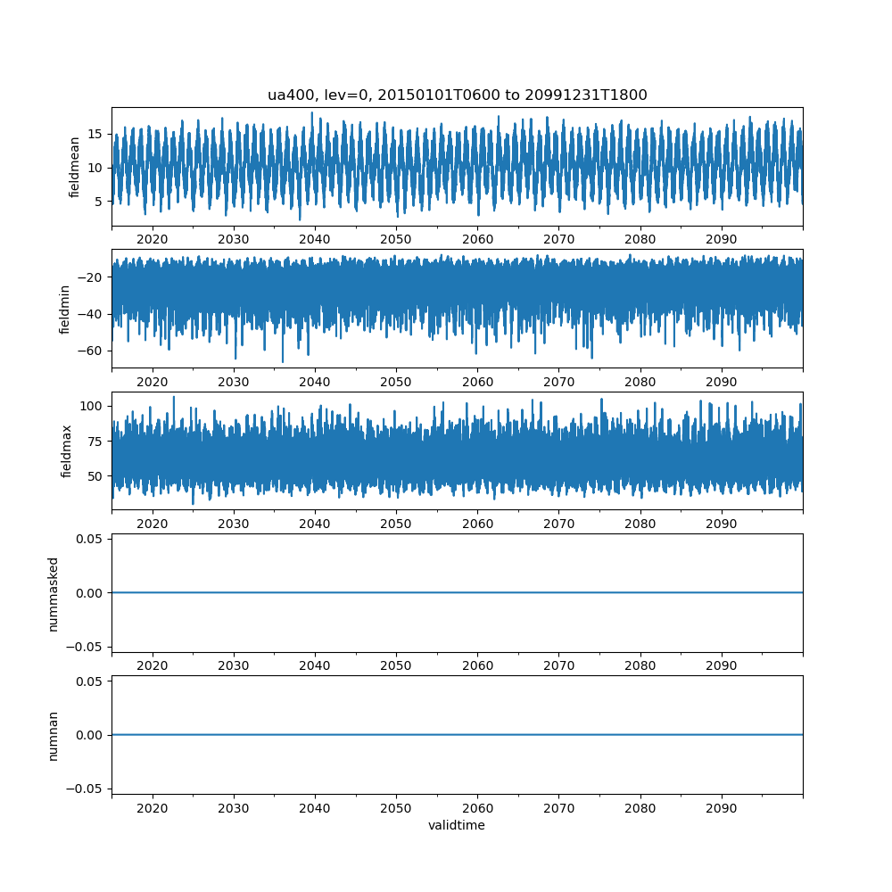Select the flat blue line in numnan plot
Viewport: 892px width, 892px height.
tap(457, 735)
